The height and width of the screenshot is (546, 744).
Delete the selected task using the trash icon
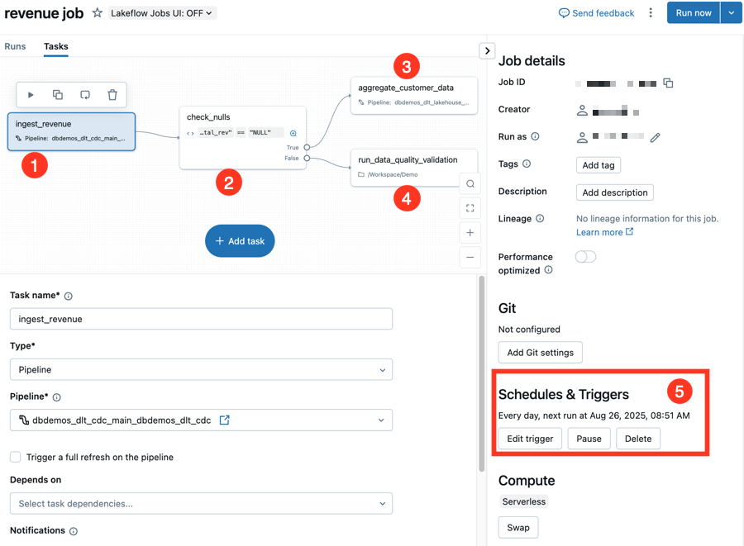pos(112,95)
